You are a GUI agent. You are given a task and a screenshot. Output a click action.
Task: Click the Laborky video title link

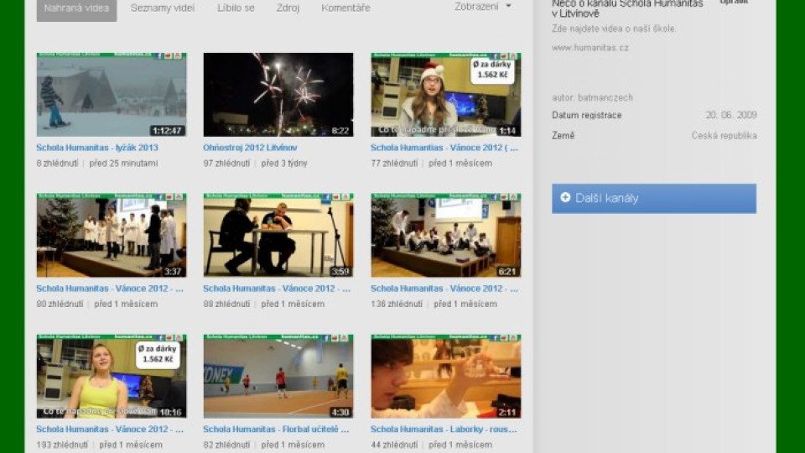point(444,430)
